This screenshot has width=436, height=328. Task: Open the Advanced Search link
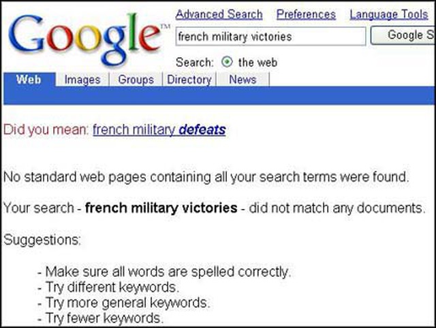219,14
